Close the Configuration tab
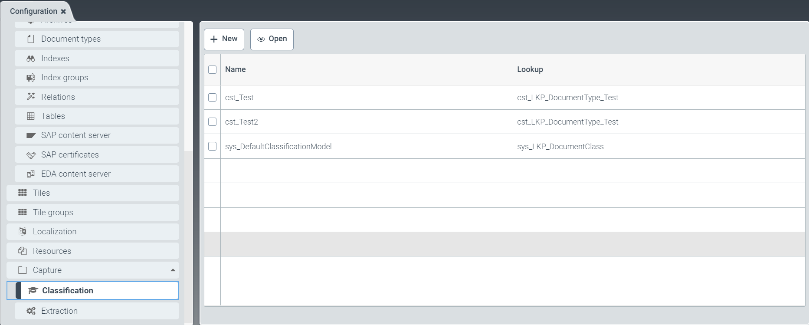 pos(63,11)
